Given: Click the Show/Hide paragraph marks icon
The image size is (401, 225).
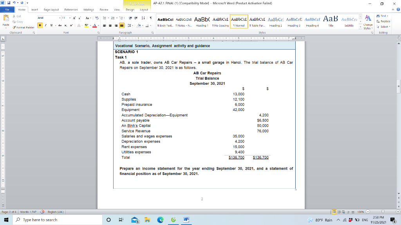Looking at the screenshot, I should coord(151,18).
